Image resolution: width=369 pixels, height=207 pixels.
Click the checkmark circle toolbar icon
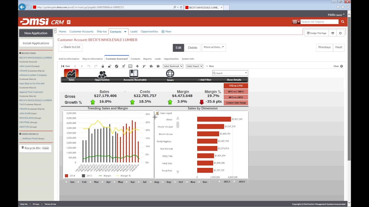point(116,66)
